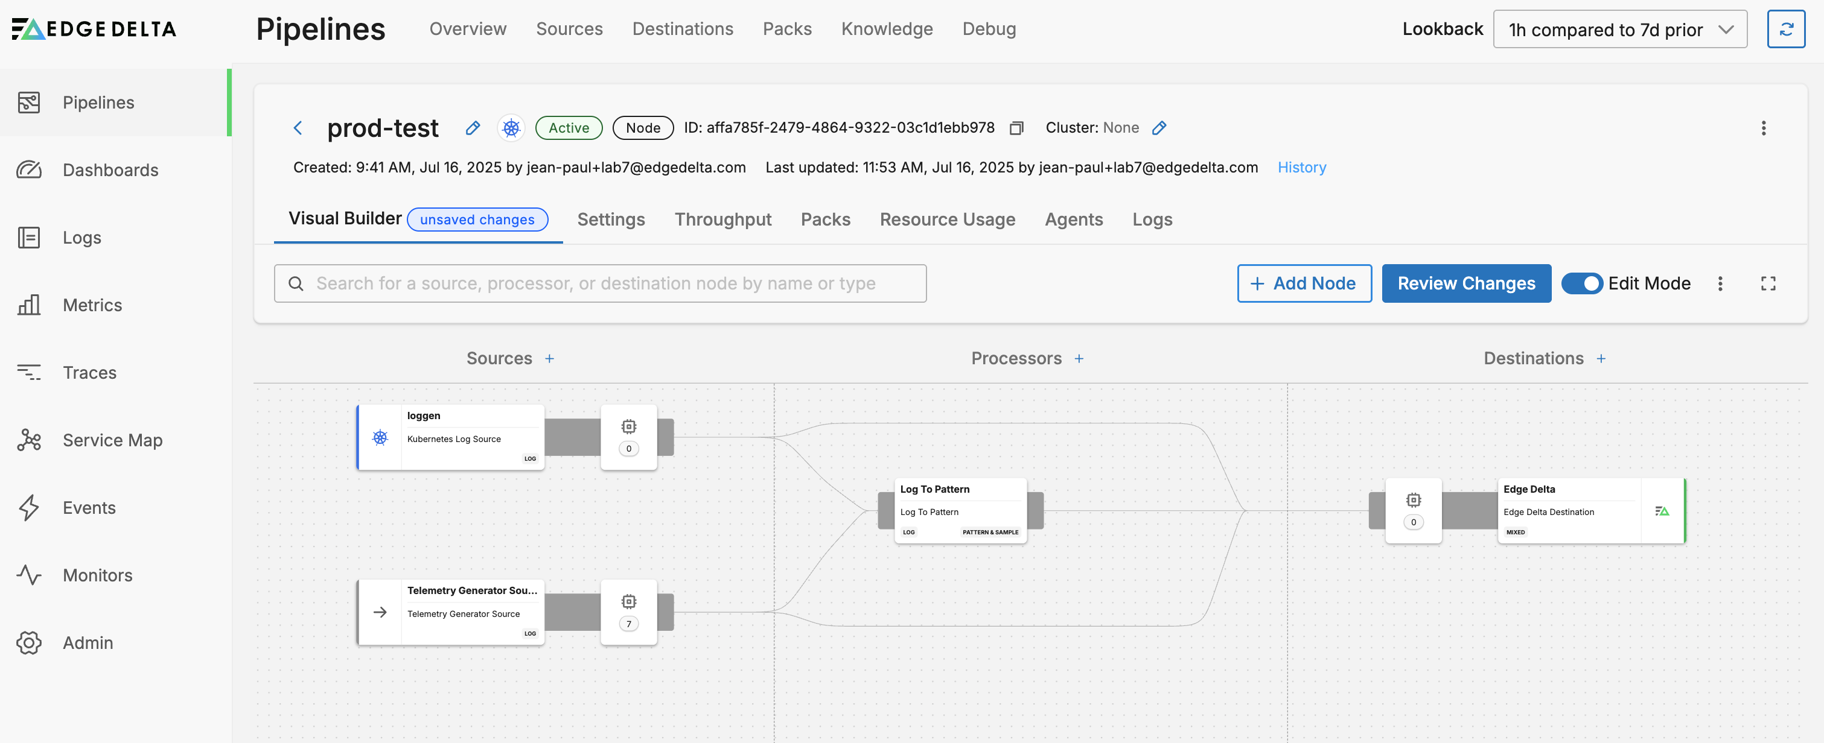Toggle Edit Mode off
The height and width of the screenshot is (743, 1824).
[1582, 284]
